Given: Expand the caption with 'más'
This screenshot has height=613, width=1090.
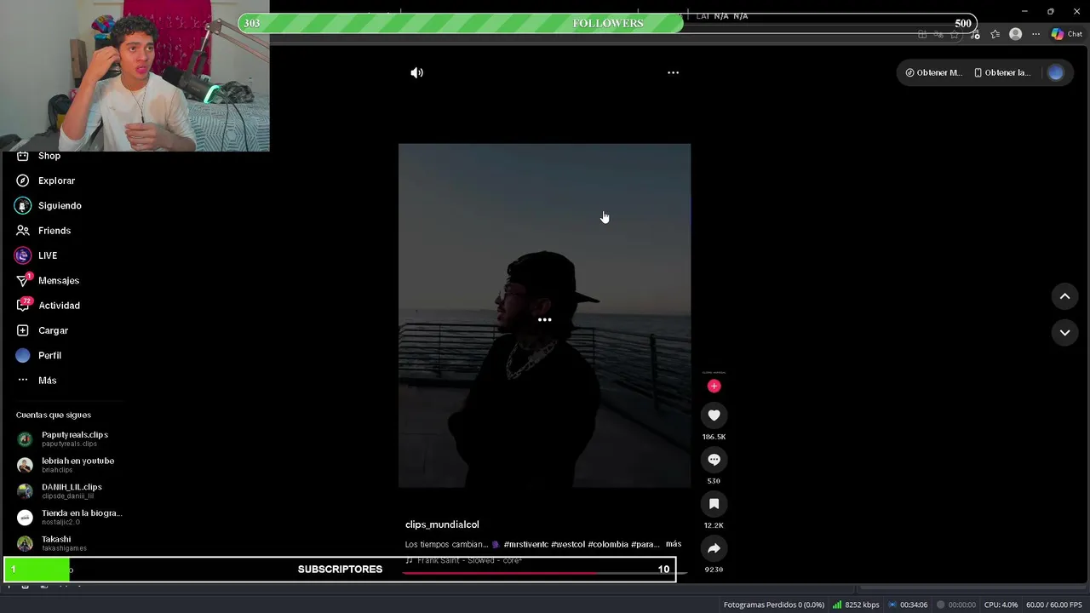Looking at the screenshot, I should click(x=674, y=544).
